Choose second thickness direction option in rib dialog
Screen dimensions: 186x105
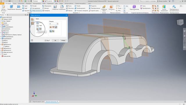pyautogui.click(x=53, y=27)
